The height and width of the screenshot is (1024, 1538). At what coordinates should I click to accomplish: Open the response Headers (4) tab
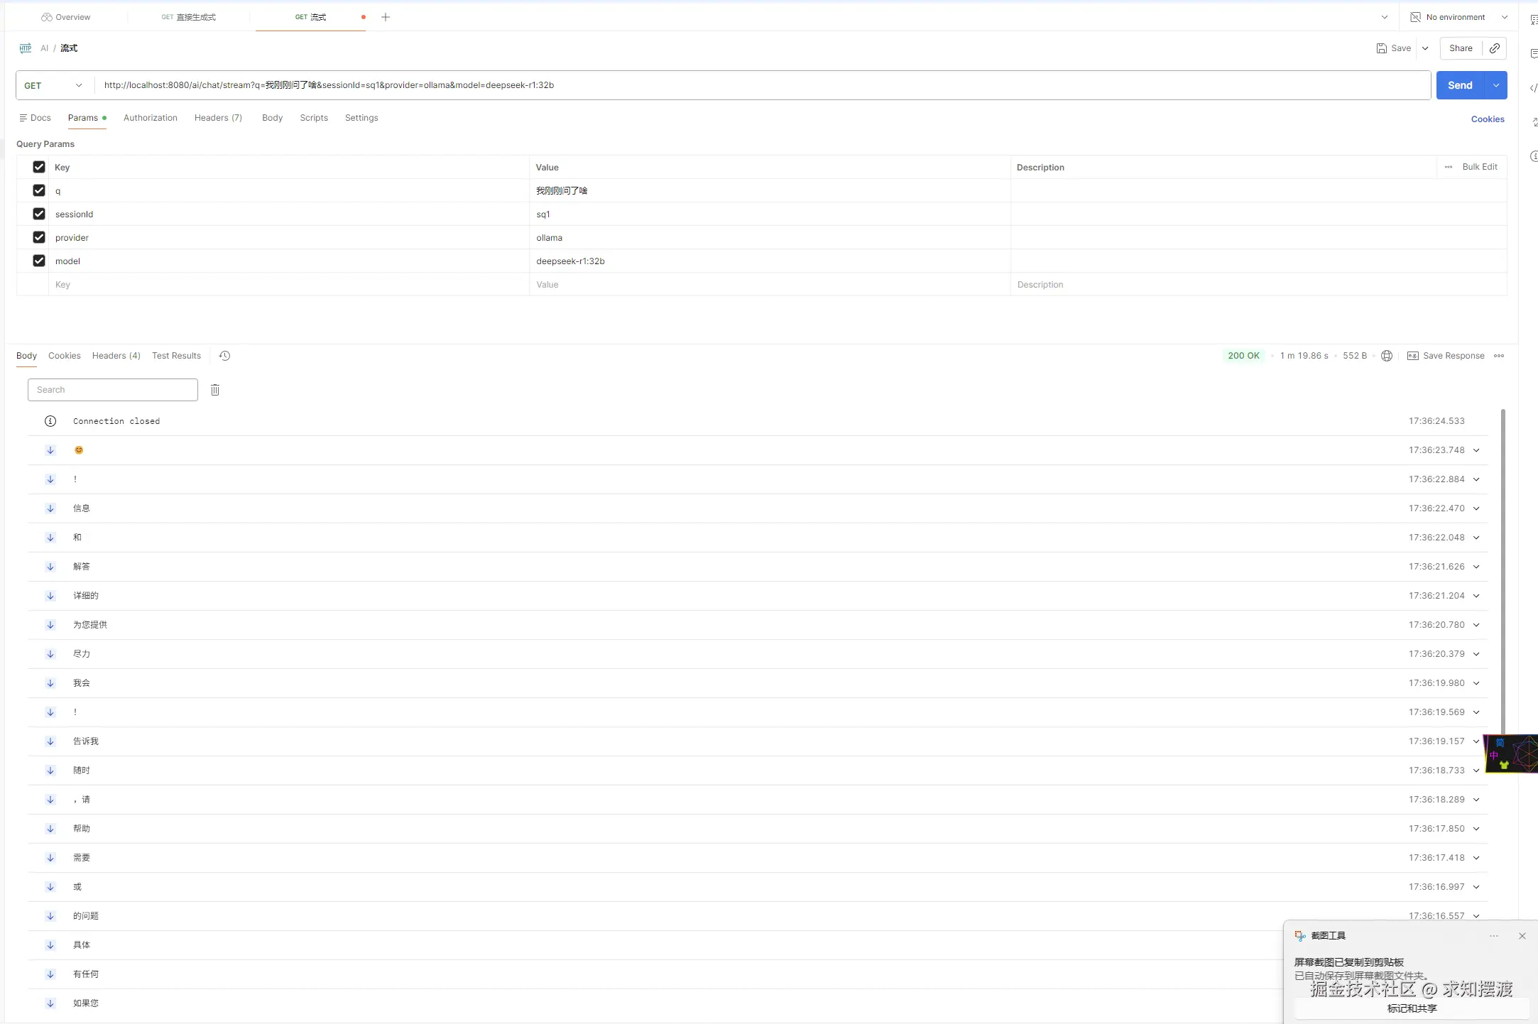(116, 356)
